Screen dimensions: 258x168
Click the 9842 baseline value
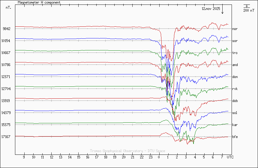6,29
